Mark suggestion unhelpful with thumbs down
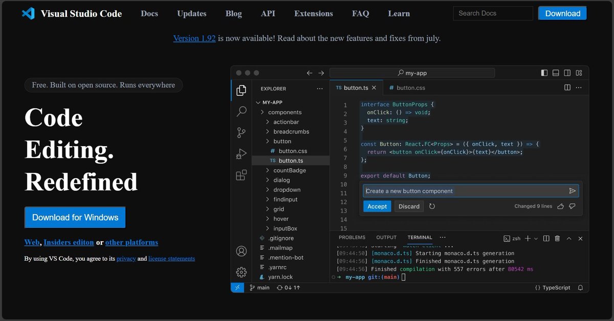 [572, 207]
